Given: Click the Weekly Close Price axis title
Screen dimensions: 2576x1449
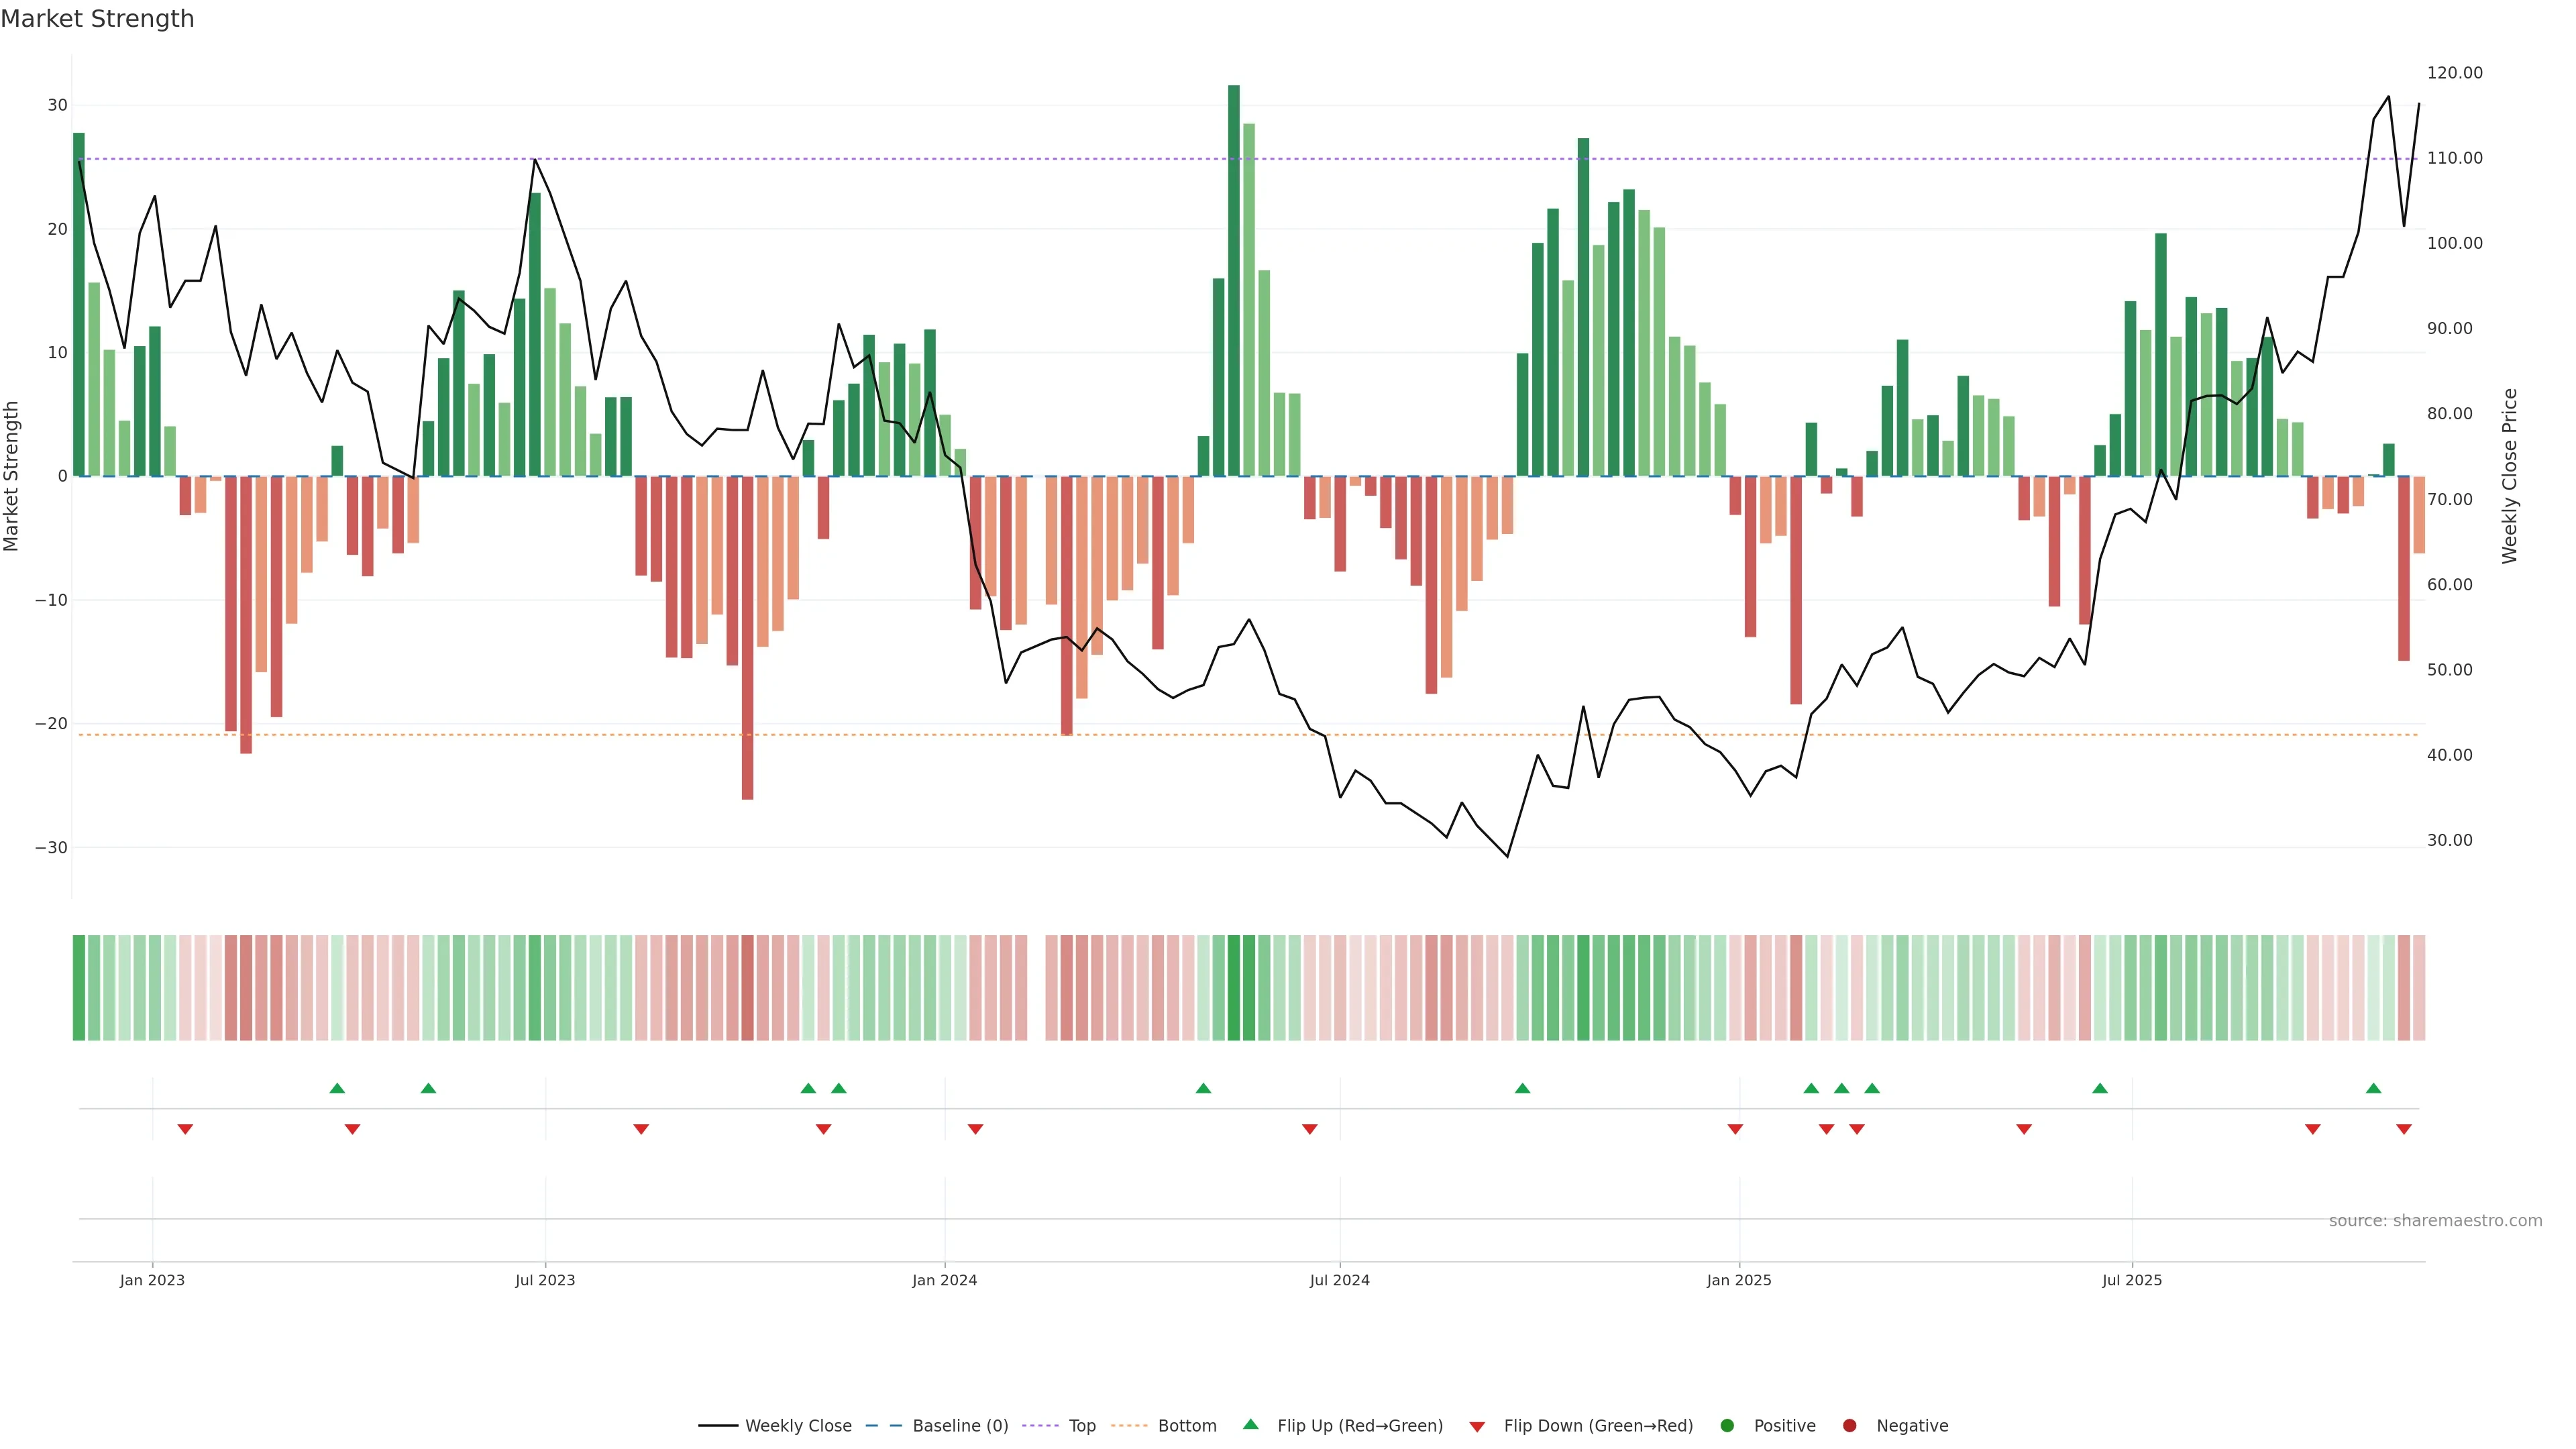Looking at the screenshot, I should pyautogui.click(x=2509, y=476).
